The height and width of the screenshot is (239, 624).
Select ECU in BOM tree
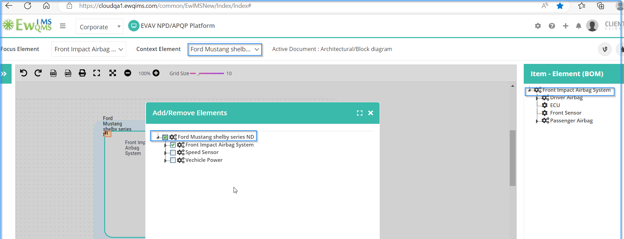555,105
